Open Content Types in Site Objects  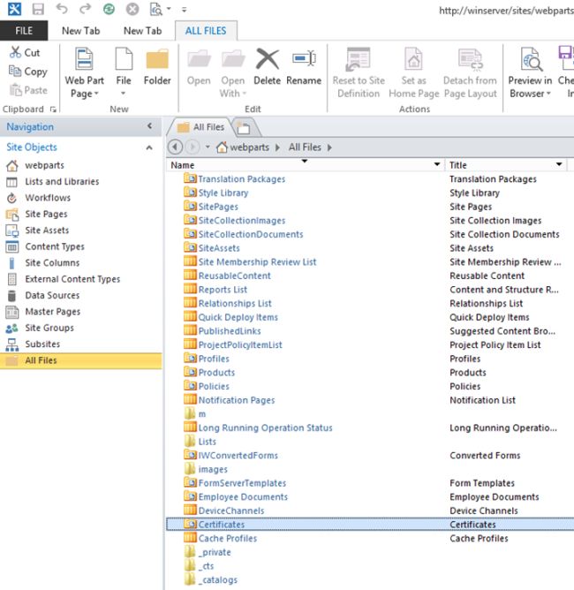point(55,246)
